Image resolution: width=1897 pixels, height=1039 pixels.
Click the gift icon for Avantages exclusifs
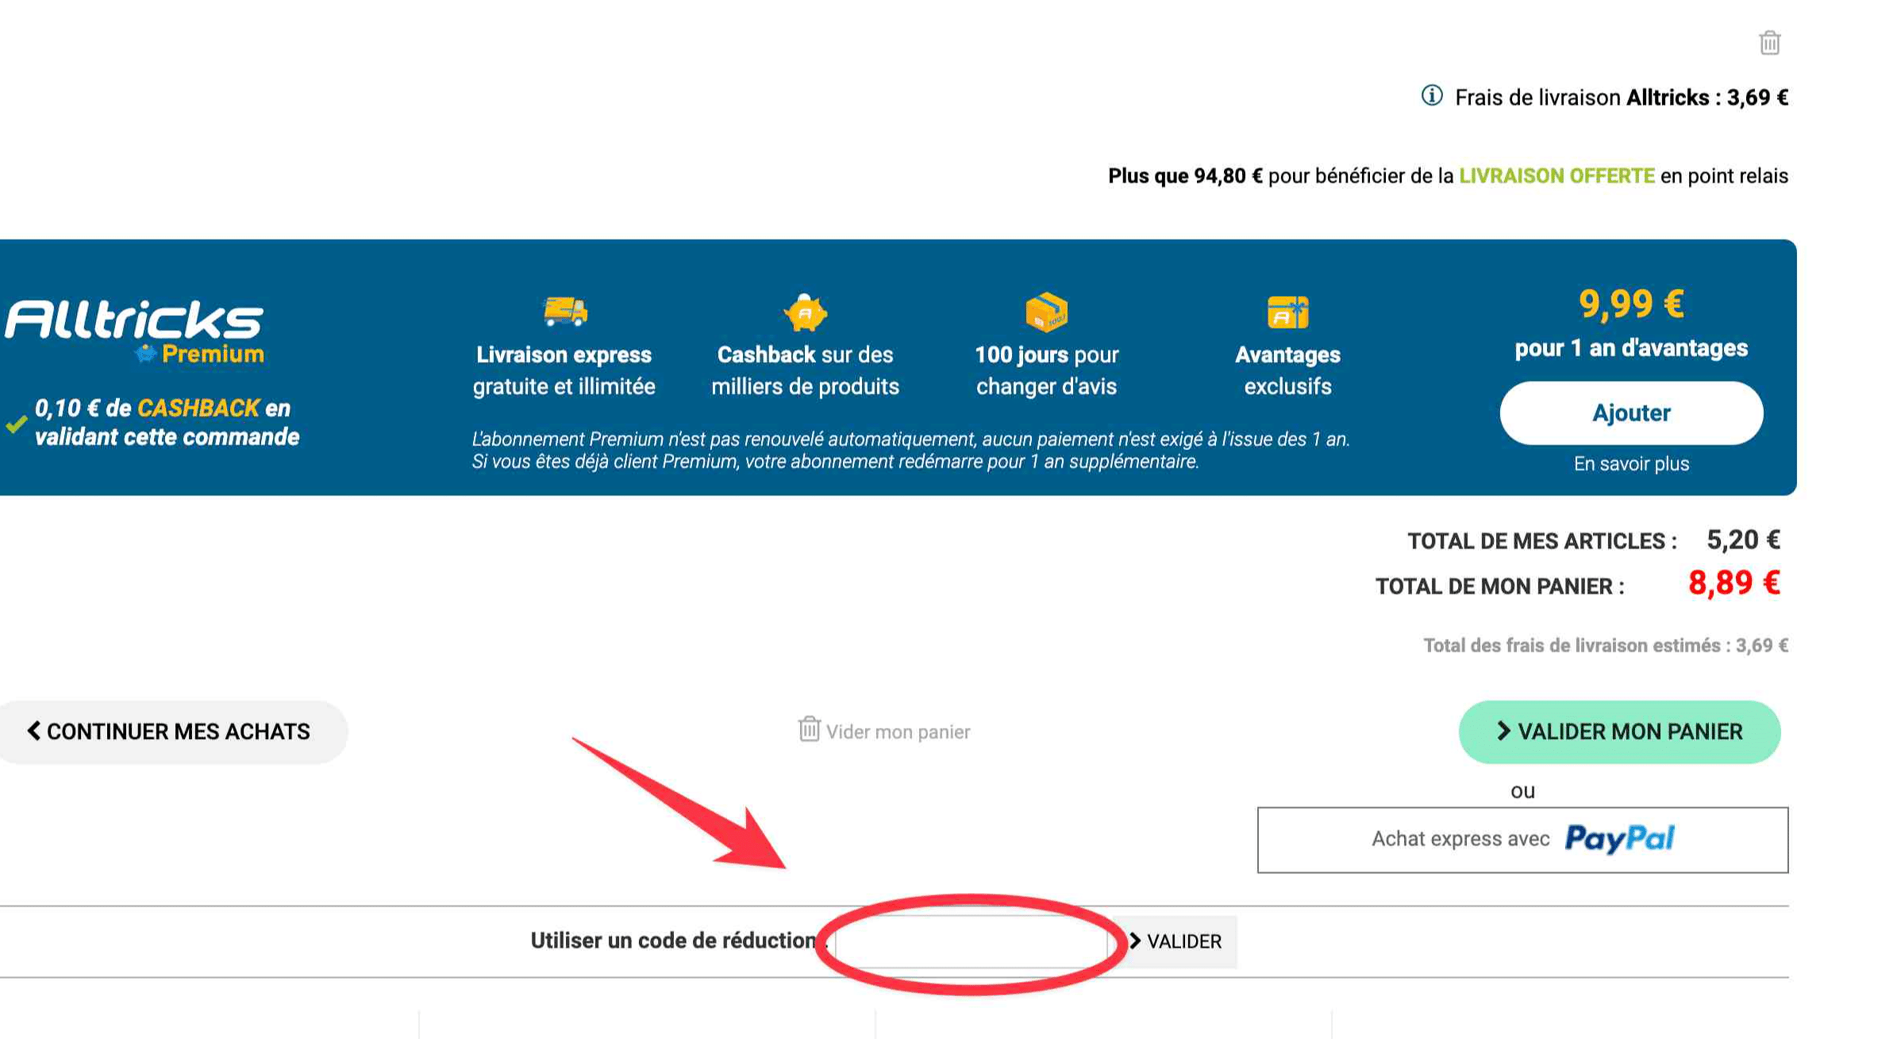(x=1287, y=311)
